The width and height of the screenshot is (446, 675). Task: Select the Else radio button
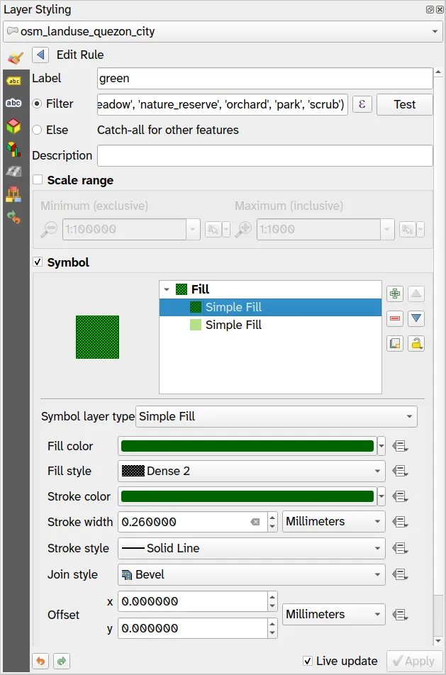(37, 130)
